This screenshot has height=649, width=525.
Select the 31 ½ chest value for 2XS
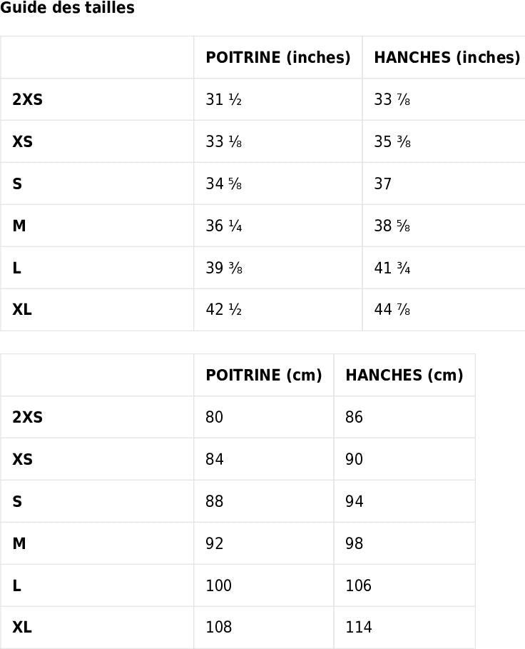point(223,100)
